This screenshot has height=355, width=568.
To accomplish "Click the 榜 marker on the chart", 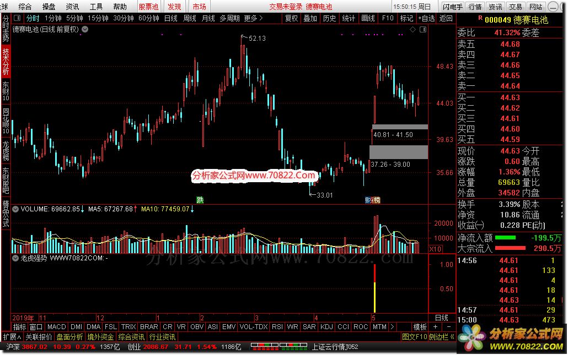I will (377, 200).
